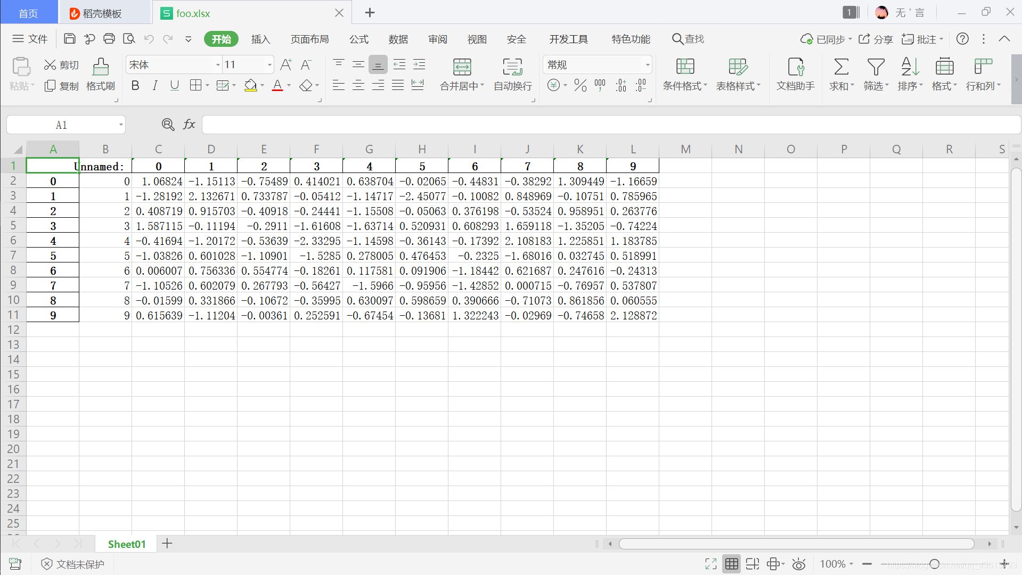The height and width of the screenshot is (575, 1022).
Task: Select the column F header
Action: (316, 149)
